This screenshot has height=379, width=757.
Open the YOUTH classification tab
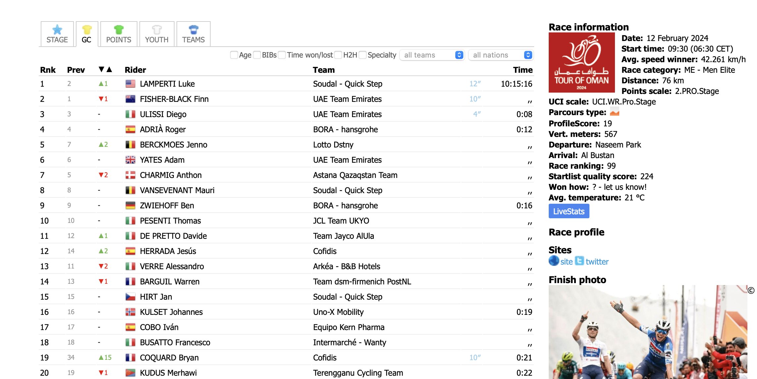click(x=157, y=34)
